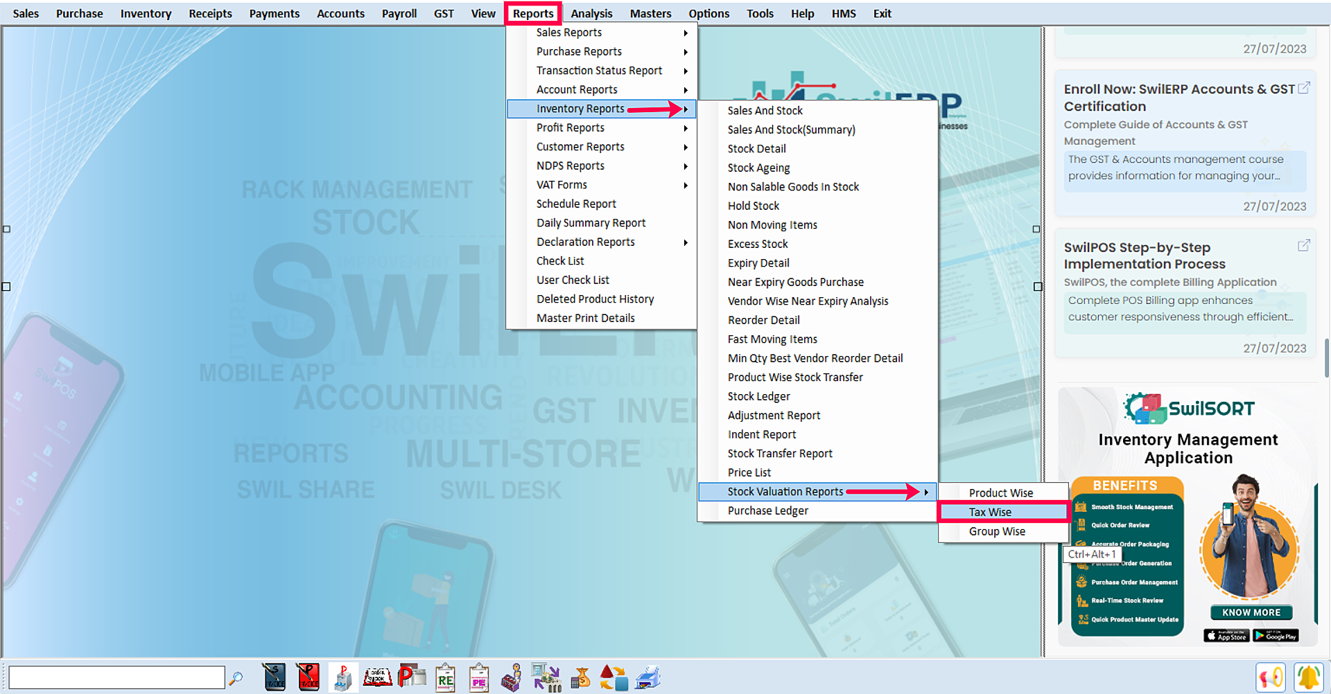
Task: Open the GST menu
Action: tap(444, 13)
